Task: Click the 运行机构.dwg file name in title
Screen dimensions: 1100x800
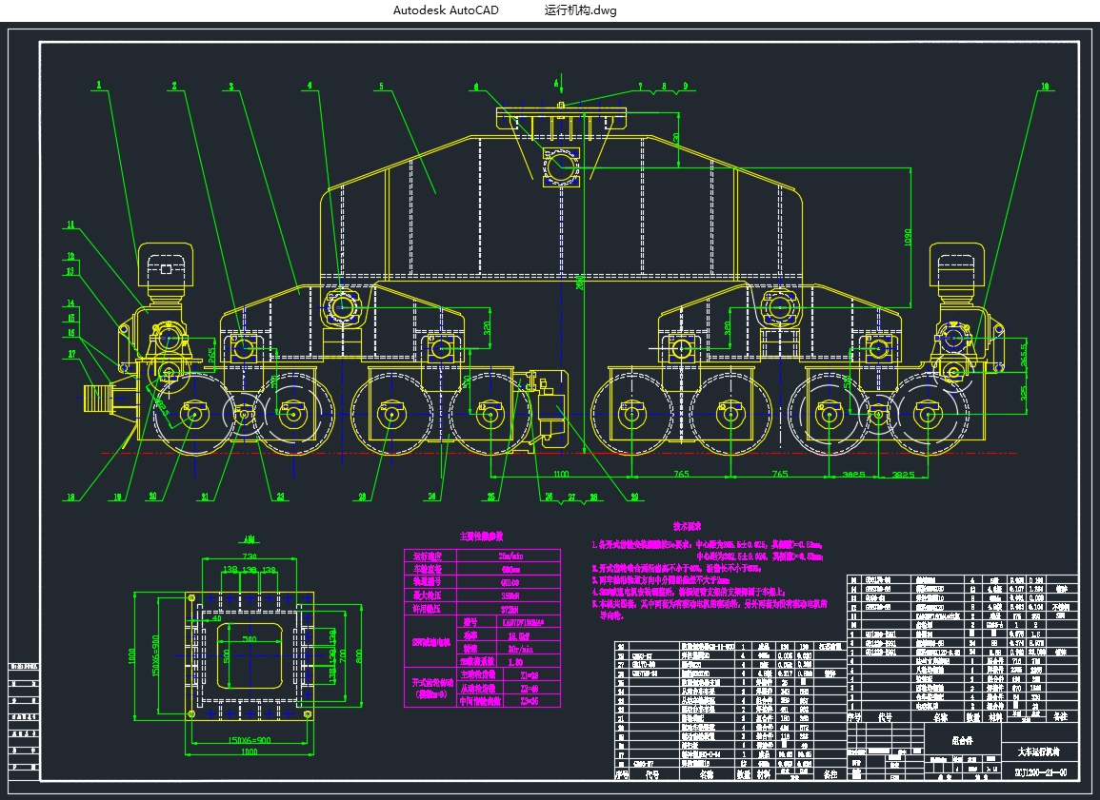Action: [x=581, y=10]
